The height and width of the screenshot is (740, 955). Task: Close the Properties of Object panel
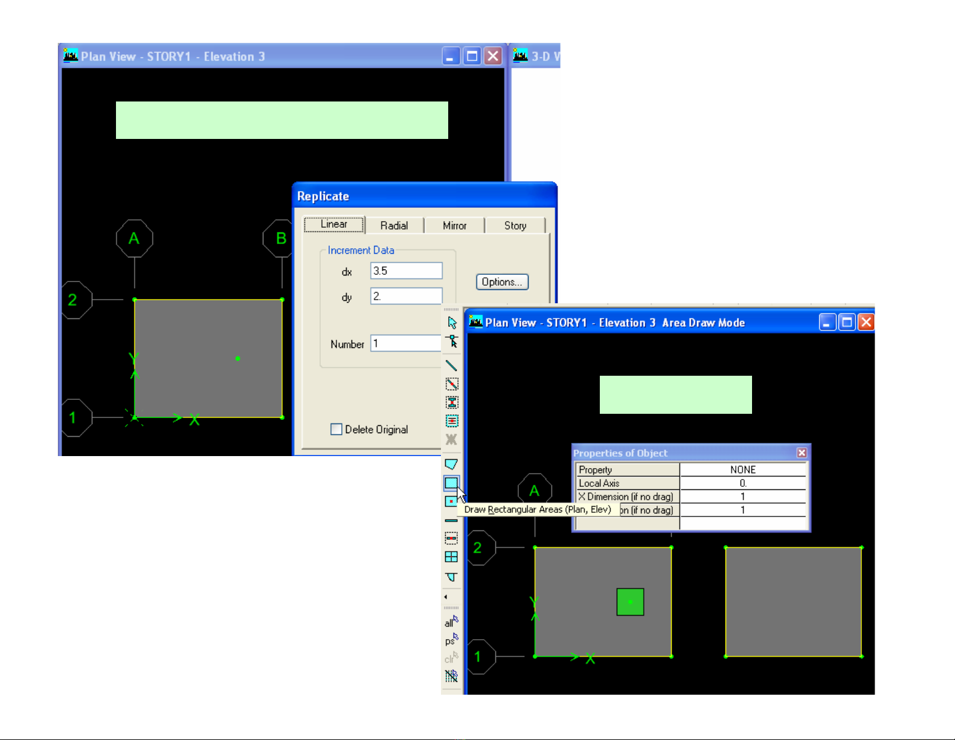tap(802, 453)
